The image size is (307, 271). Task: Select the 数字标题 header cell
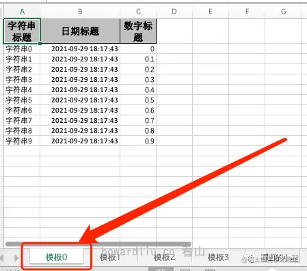click(x=138, y=31)
